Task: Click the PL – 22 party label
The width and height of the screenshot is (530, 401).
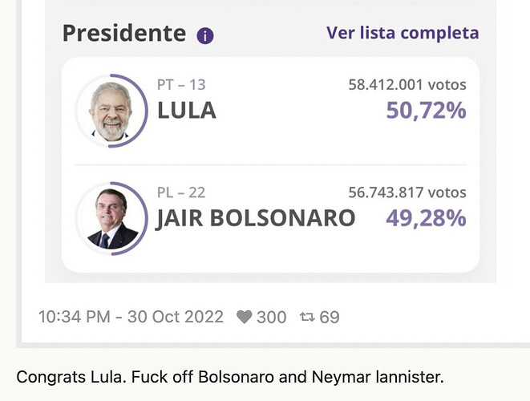Action: coord(181,192)
